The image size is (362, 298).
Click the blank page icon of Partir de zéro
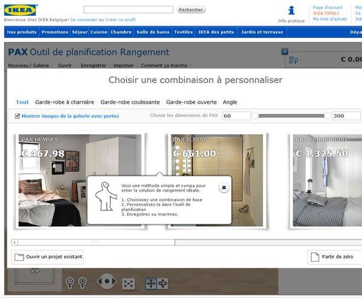click(x=315, y=257)
